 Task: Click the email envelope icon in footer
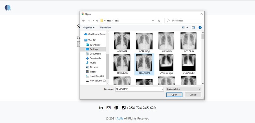109,108
